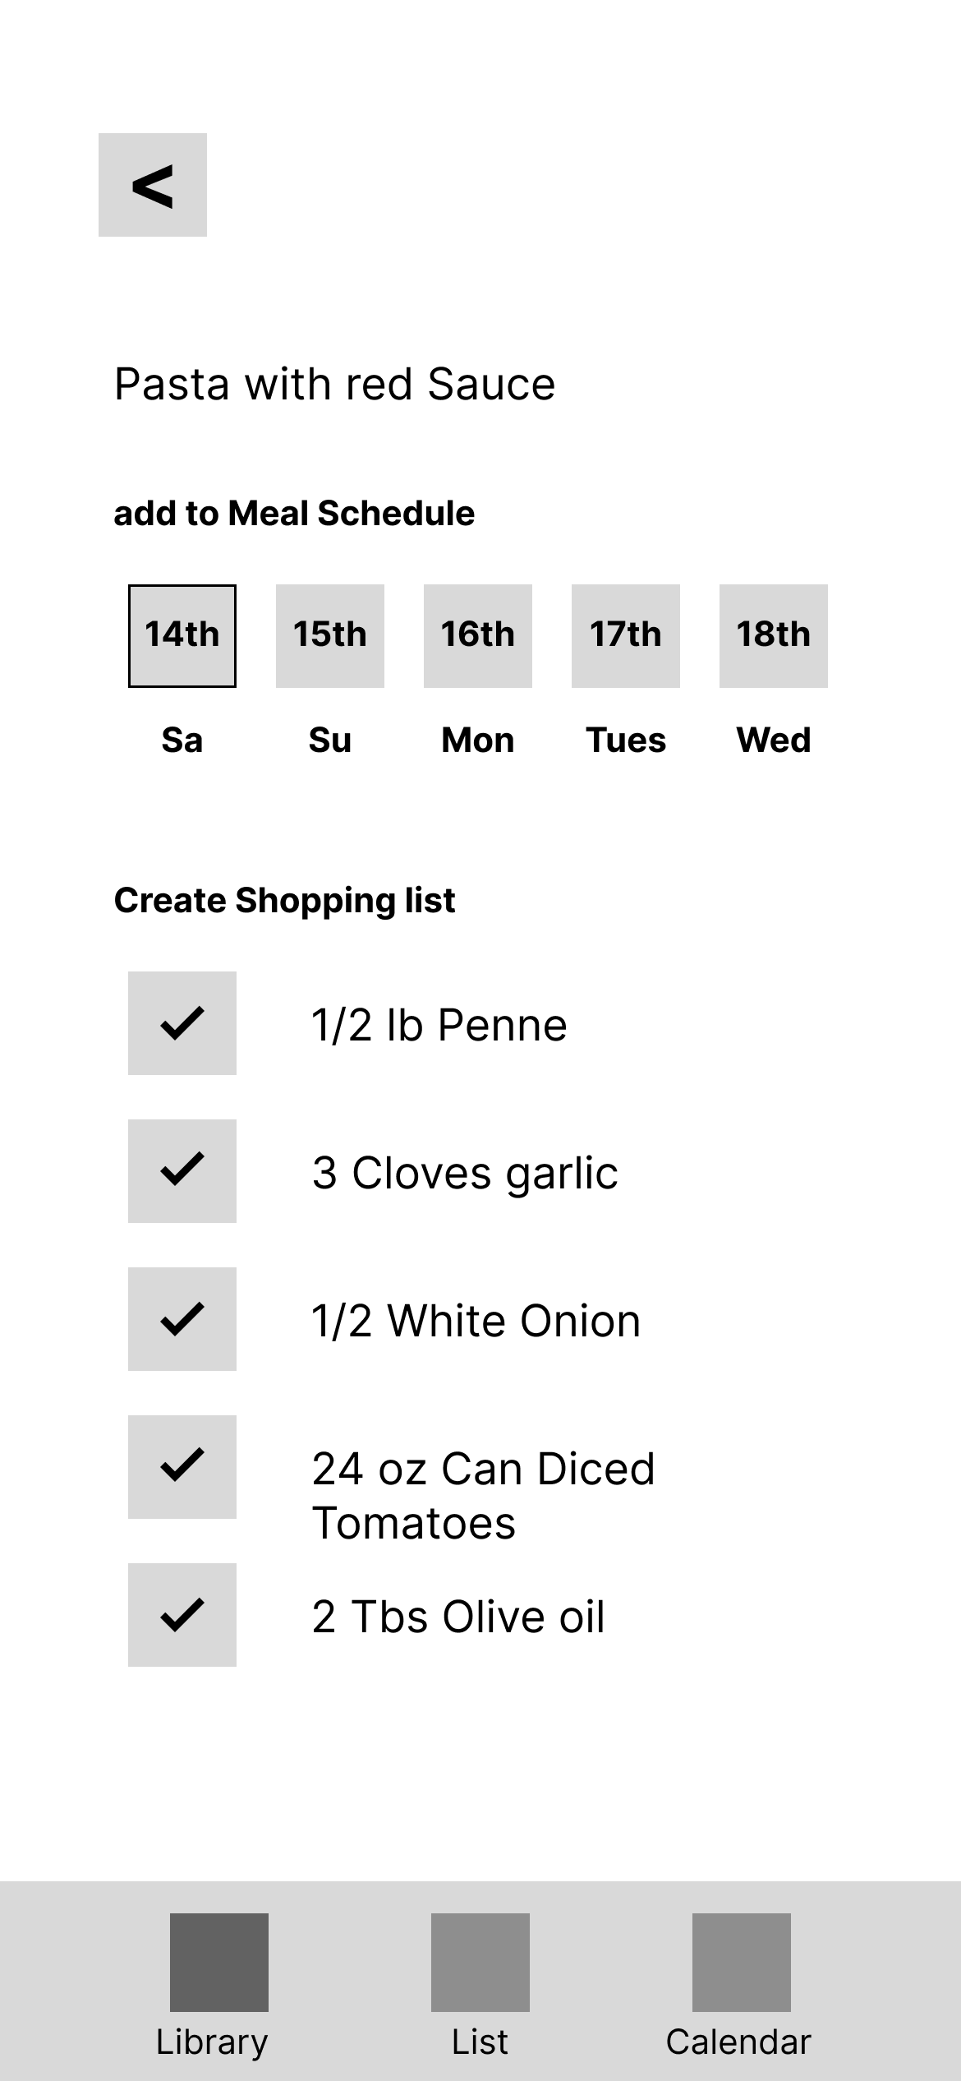Uncheck the 3 Cloves garlic checkbox
The width and height of the screenshot is (961, 2081).
[182, 1171]
